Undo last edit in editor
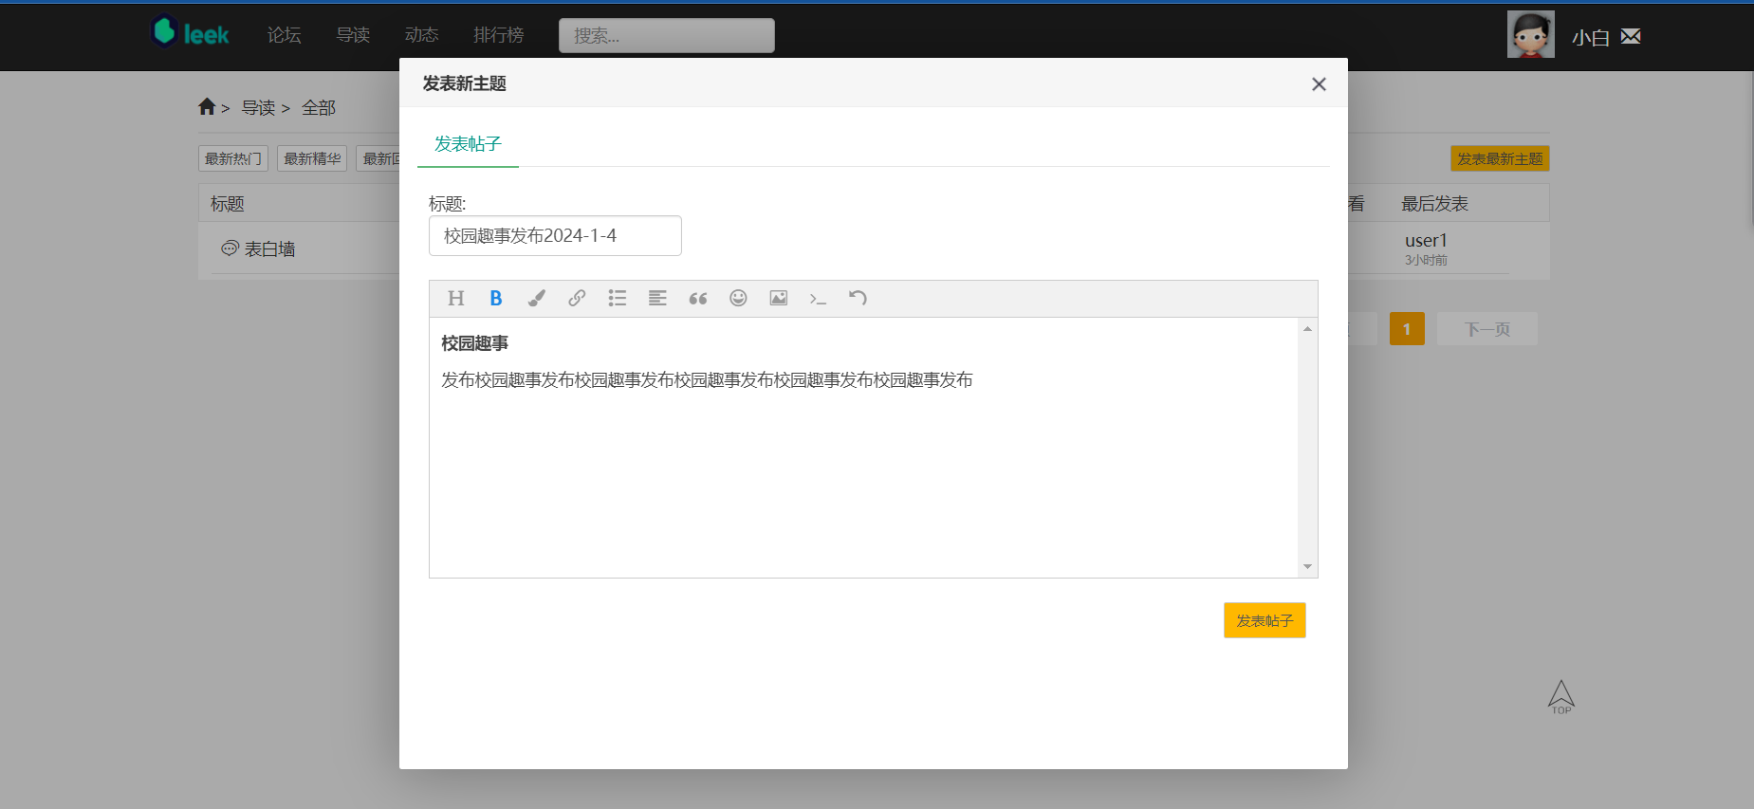The height and width of the screenshot is (809, 1754). point(858,299)
